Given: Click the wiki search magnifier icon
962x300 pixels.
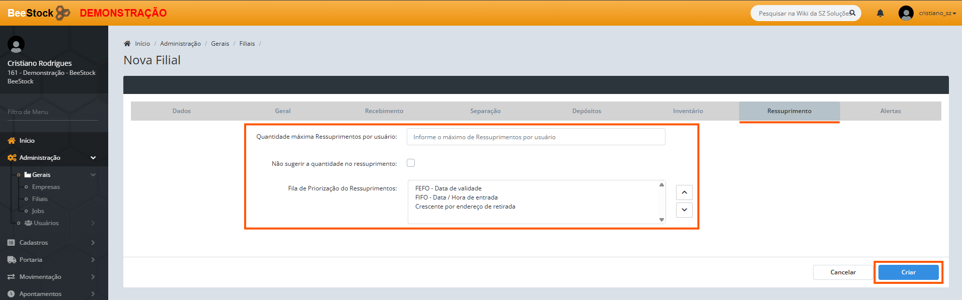Looking at the screenshot, I should [852, 13].
